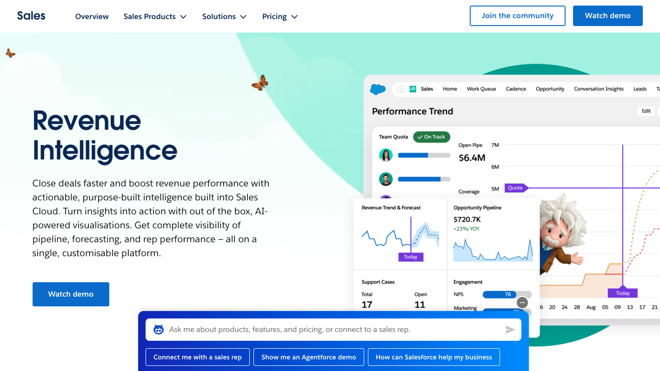Click the Salesforce cloud logo in dashboard

[378, 89]
